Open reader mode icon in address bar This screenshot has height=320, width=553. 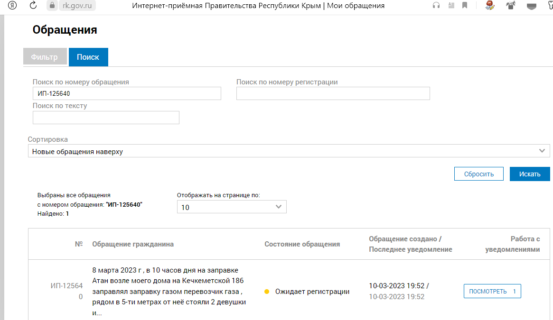[451, 6]
